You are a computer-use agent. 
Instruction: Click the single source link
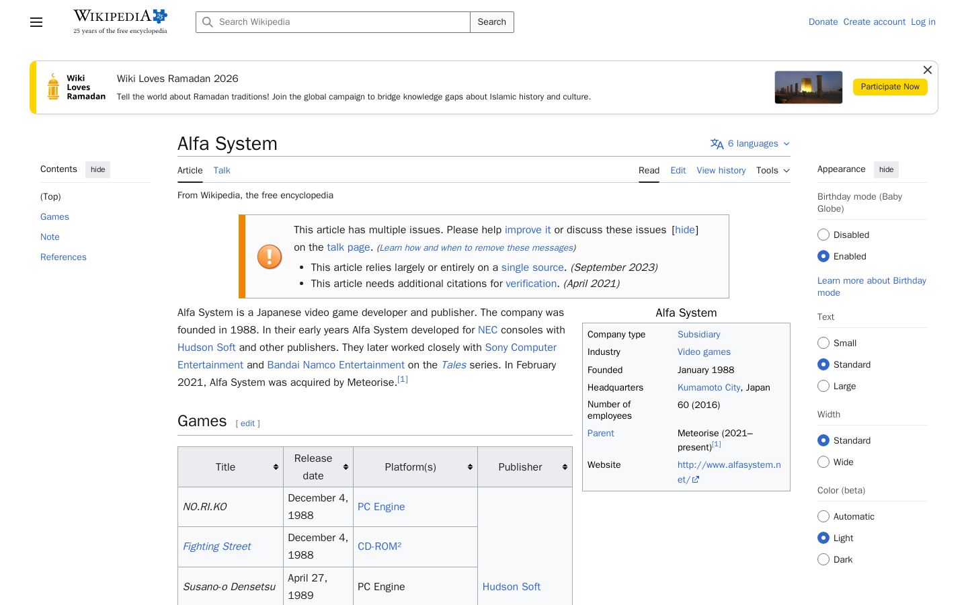(532, 268)
